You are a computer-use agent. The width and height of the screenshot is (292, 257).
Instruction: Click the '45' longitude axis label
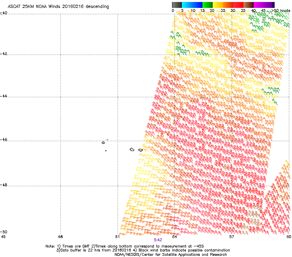(x=3, y=237)
